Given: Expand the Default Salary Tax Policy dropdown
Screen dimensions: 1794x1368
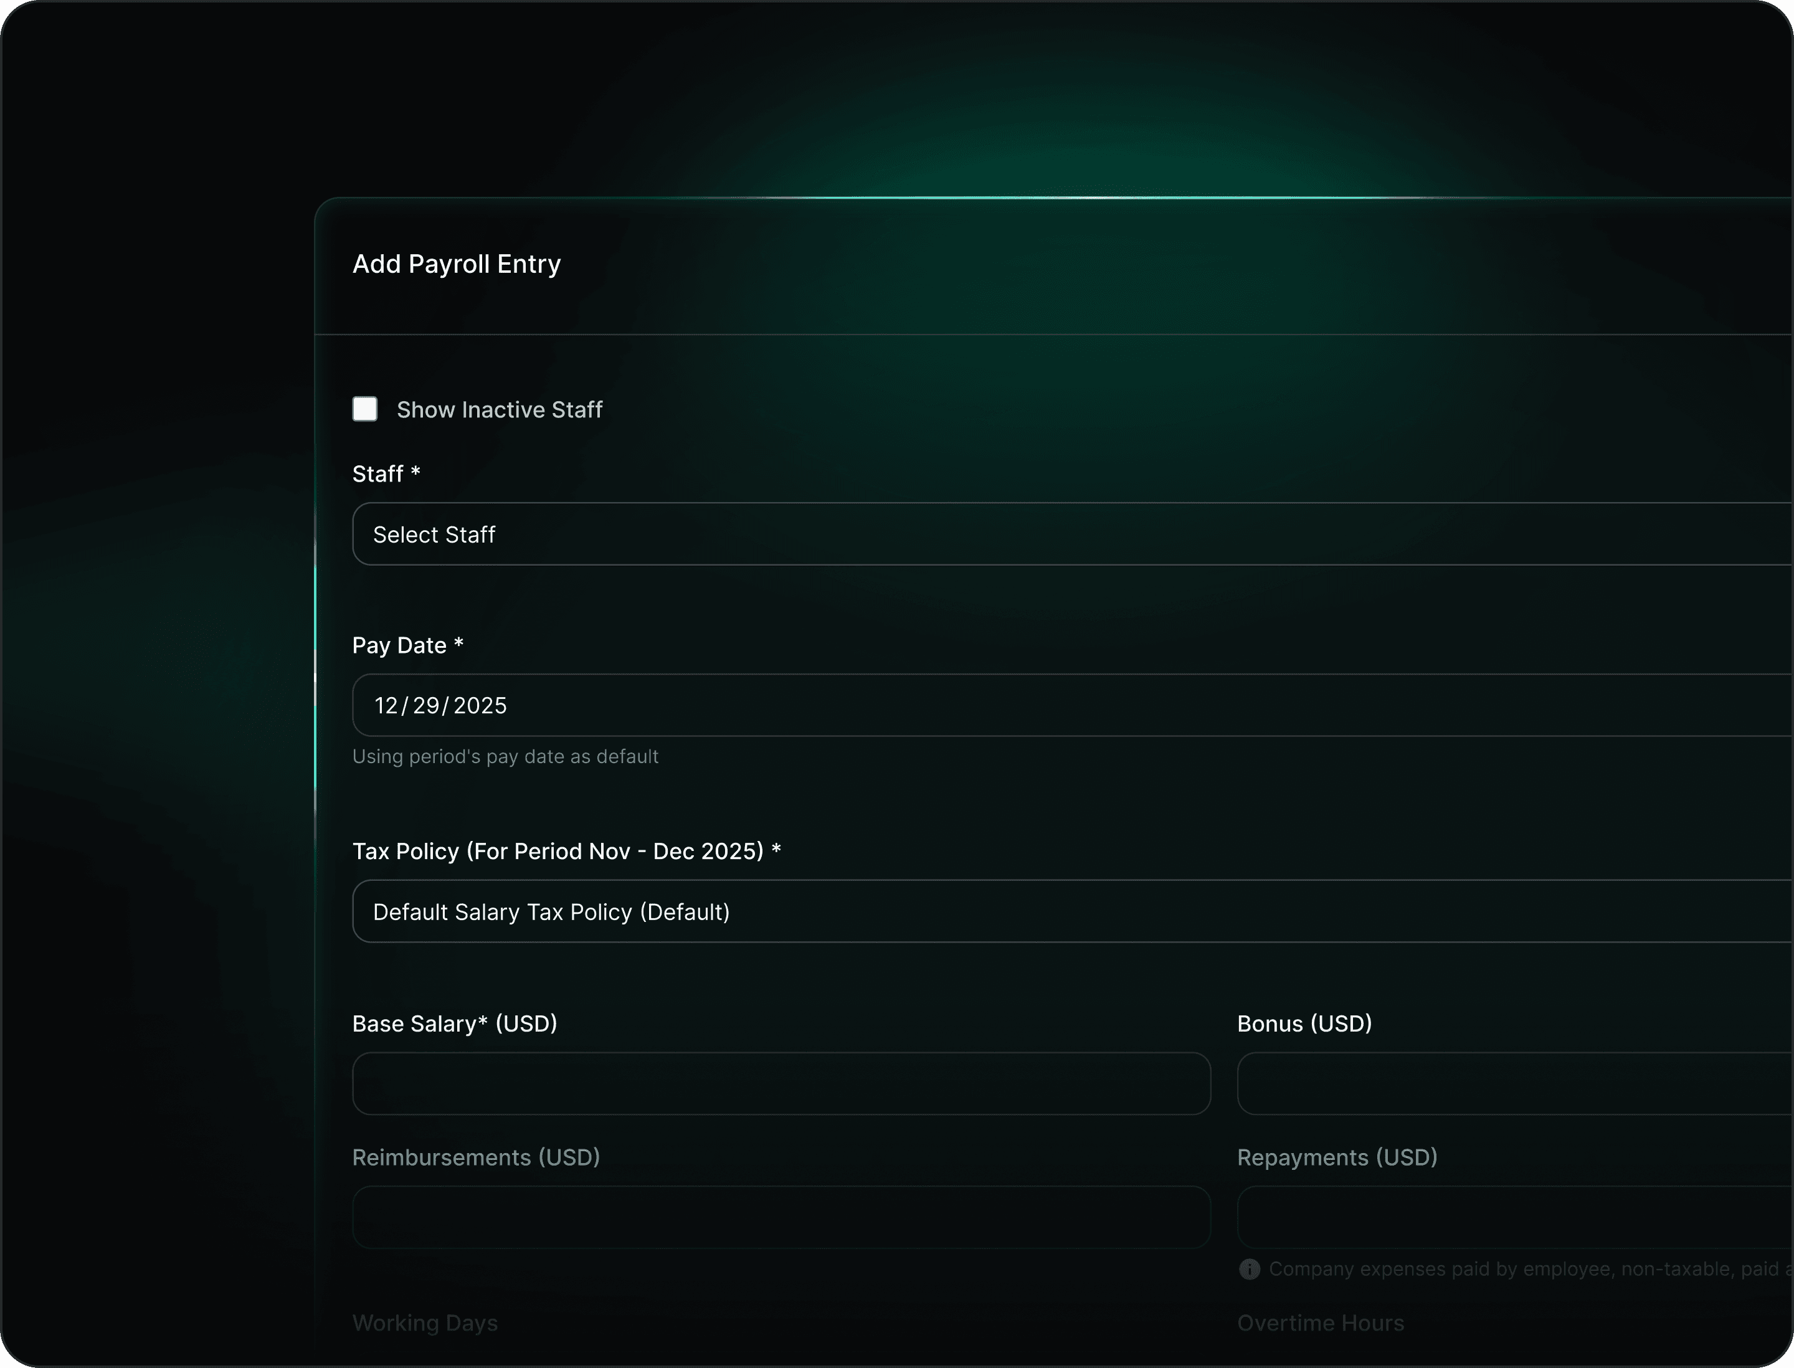Looking at the screenshot, I should (1059, 911).
